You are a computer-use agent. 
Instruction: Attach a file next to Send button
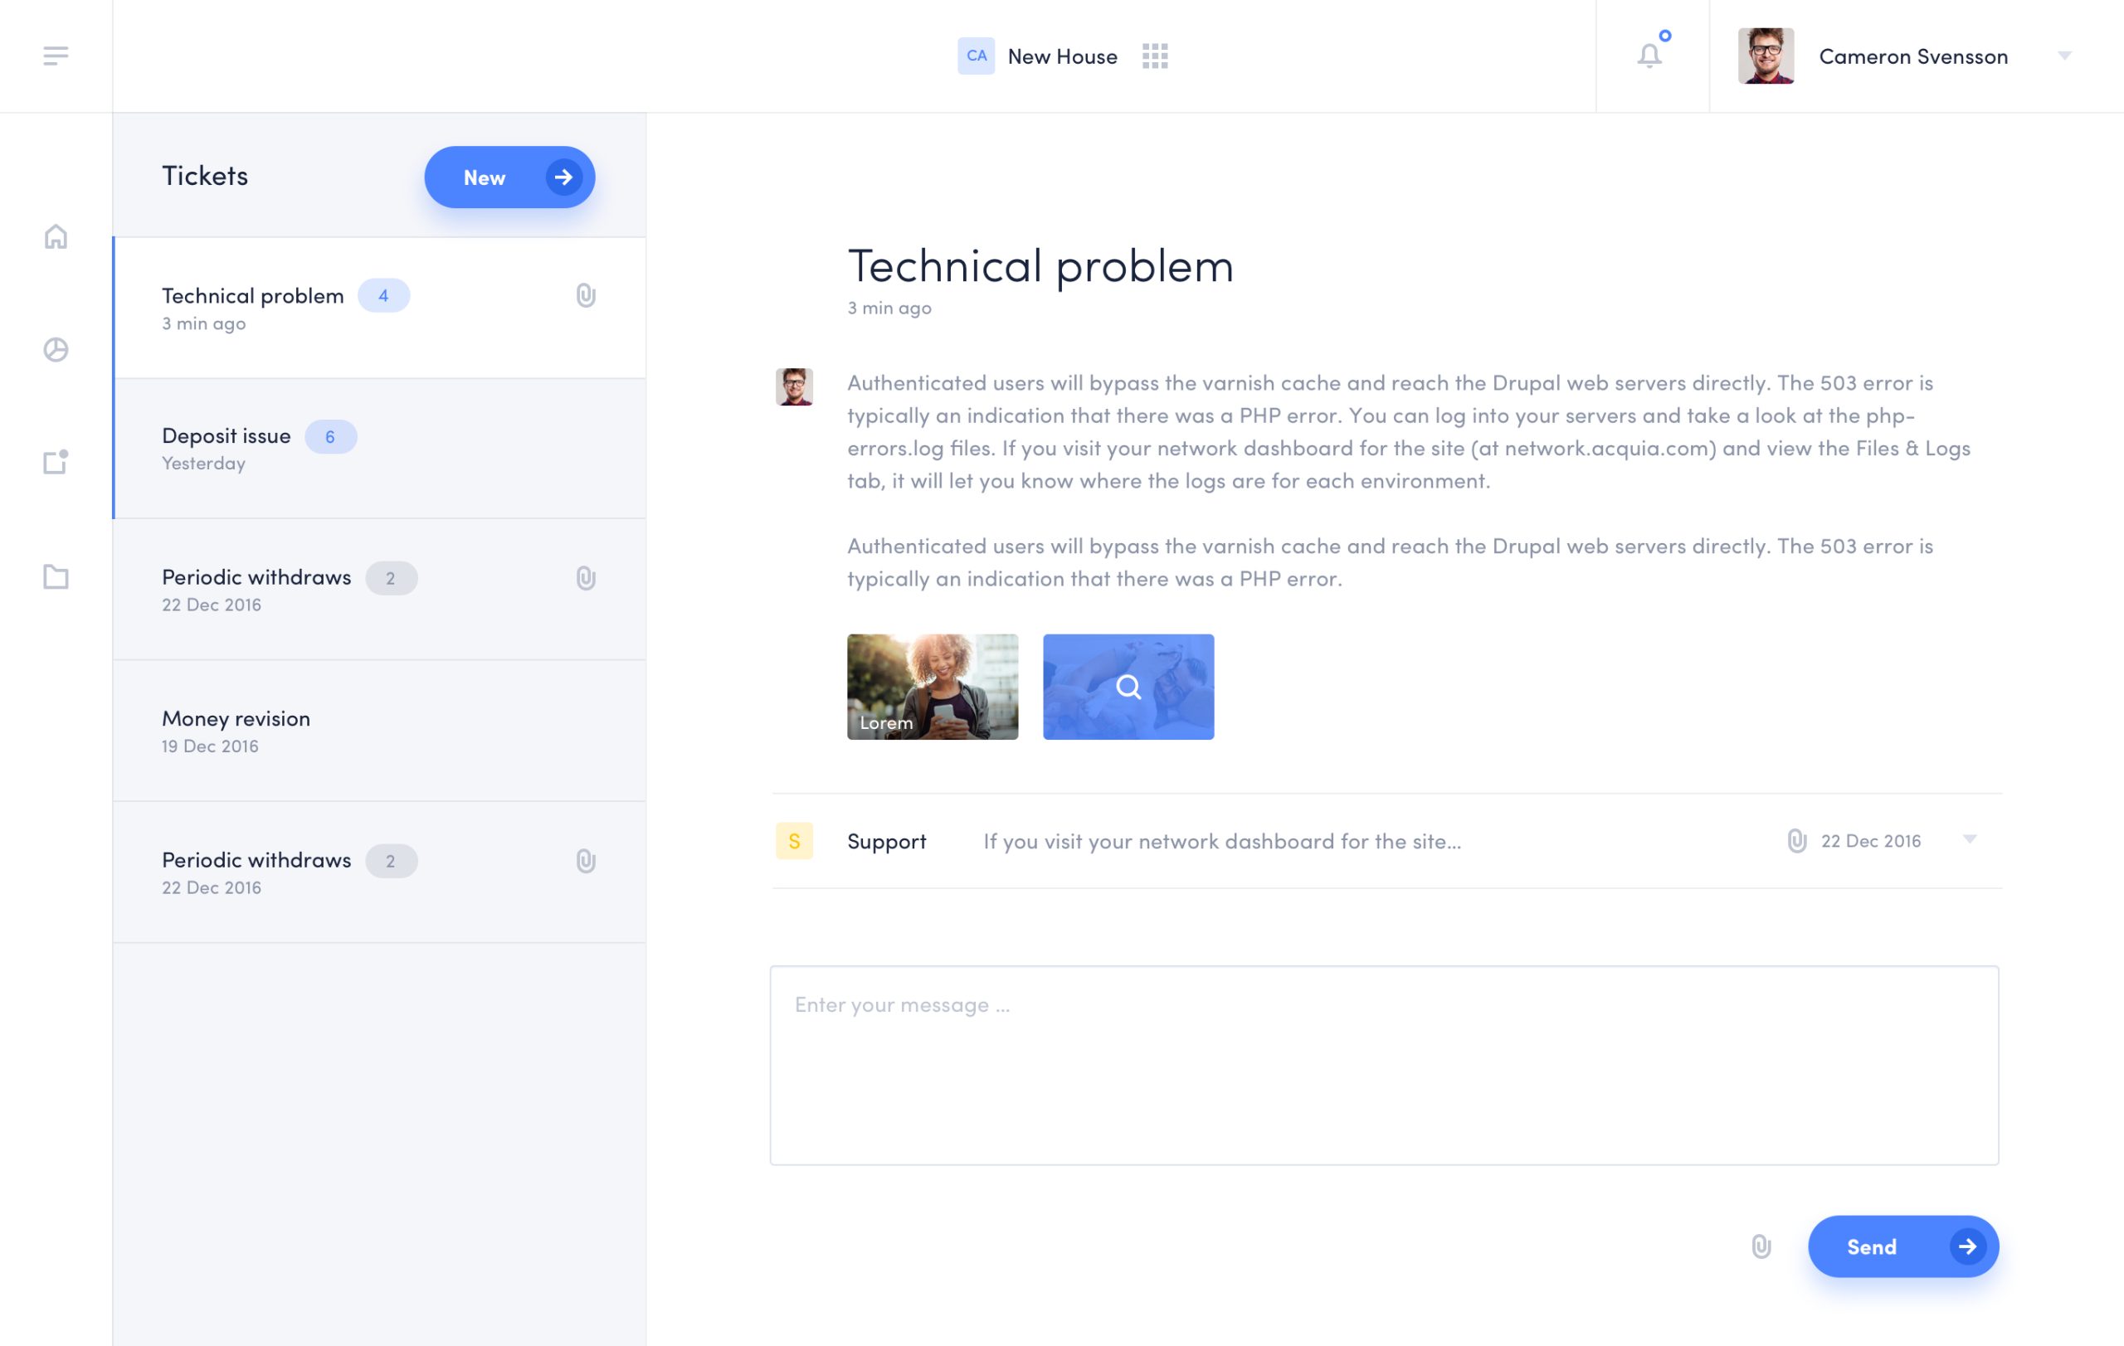tap(1761, 1246)
